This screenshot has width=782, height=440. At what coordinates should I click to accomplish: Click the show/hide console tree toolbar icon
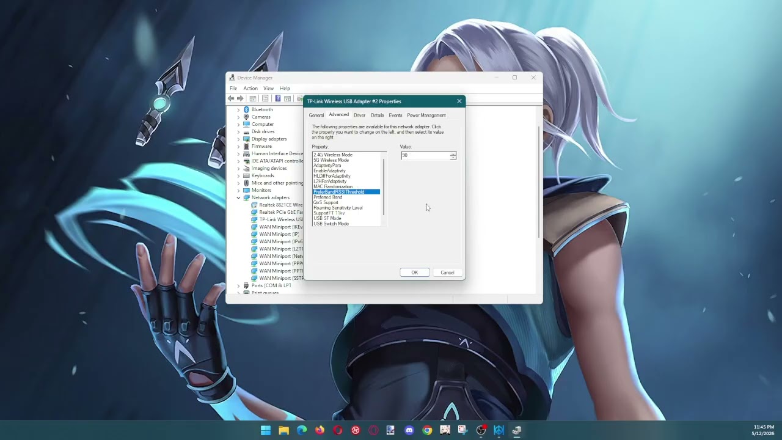(253, 98)
